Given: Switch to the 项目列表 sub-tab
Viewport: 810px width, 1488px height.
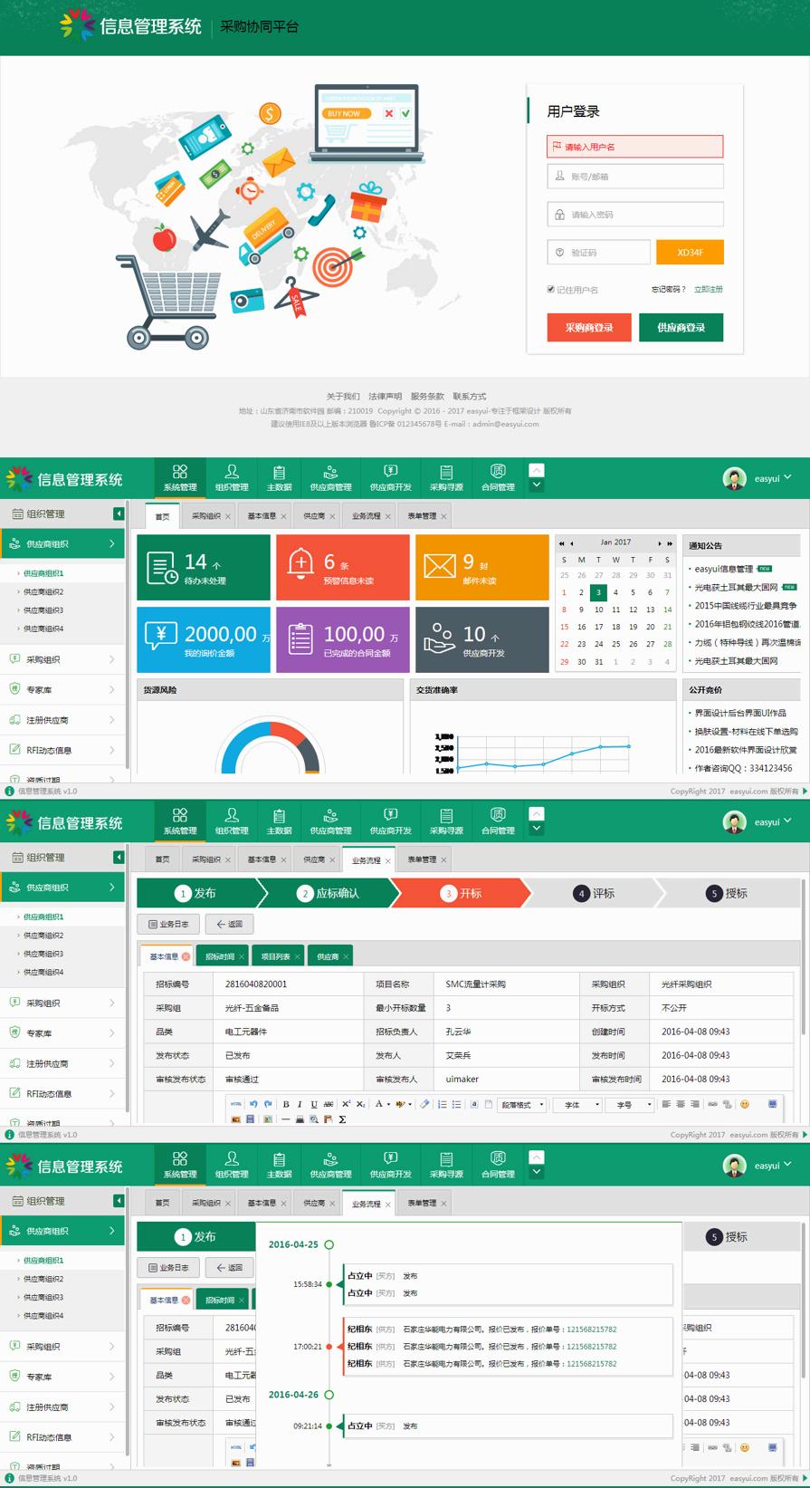Looking at the screenshot, I should [276, 956].
